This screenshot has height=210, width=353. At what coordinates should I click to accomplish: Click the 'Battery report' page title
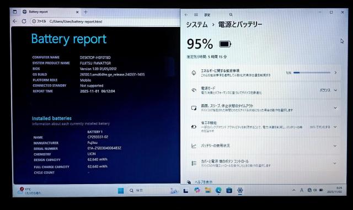(68, 39)
